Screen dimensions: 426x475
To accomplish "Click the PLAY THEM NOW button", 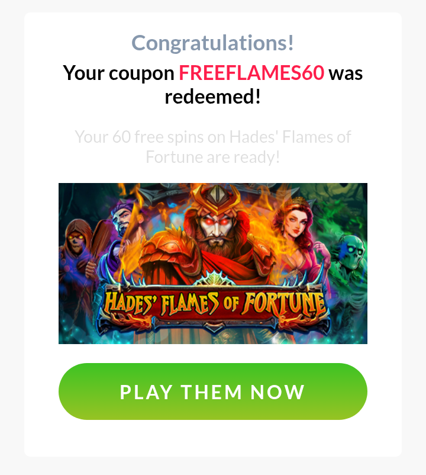I will click(x=212, y=391).
